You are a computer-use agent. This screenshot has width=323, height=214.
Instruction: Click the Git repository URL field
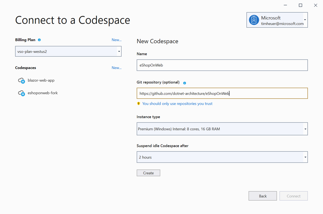pos(222,93)
